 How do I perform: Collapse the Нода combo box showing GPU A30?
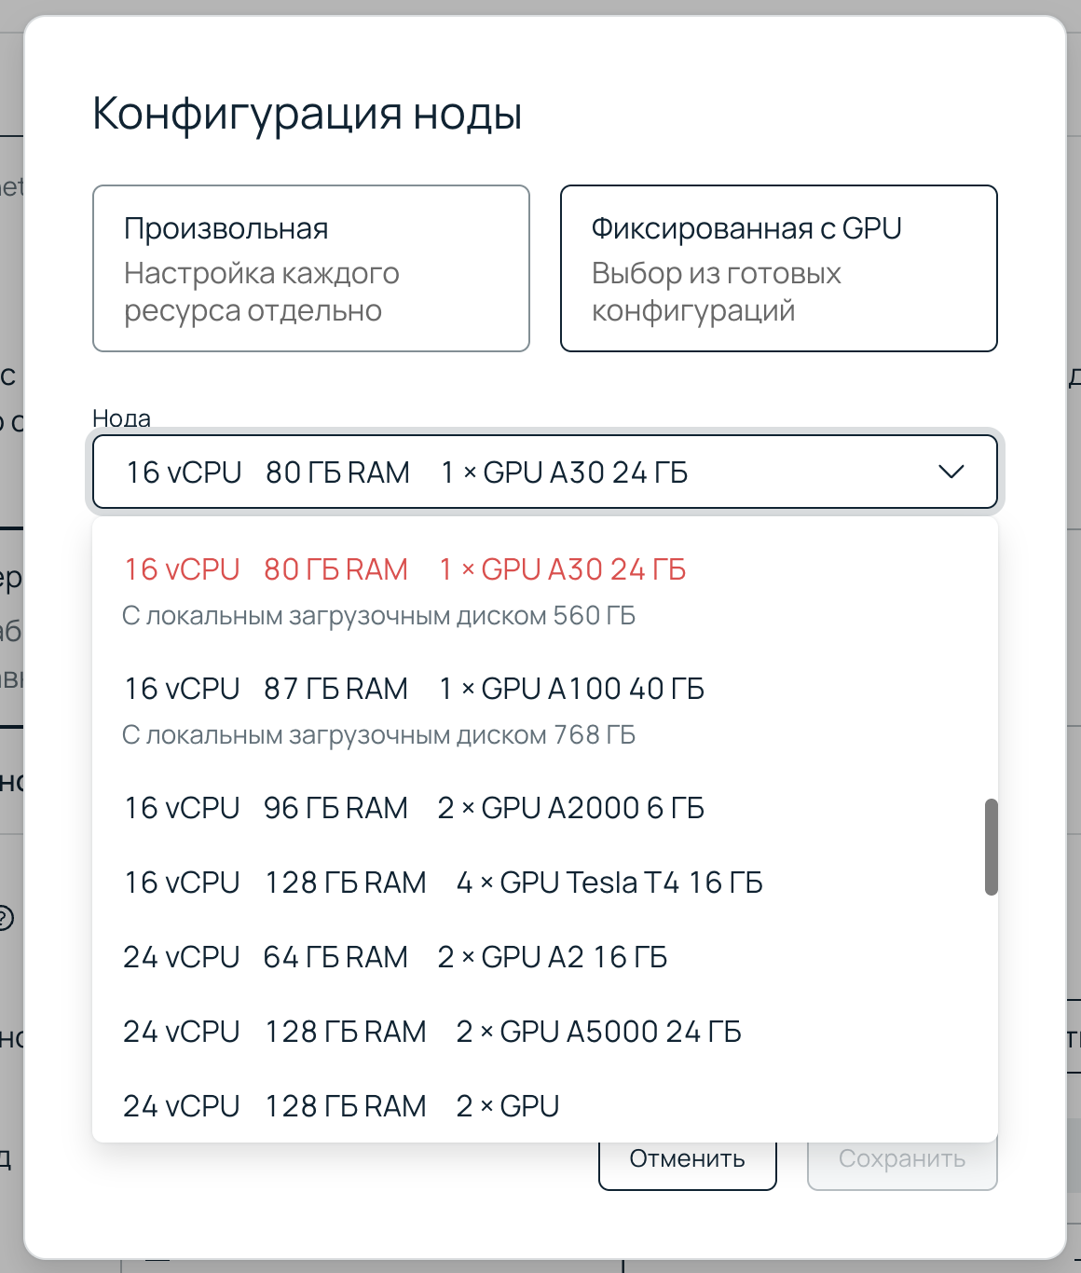point(544,472)
